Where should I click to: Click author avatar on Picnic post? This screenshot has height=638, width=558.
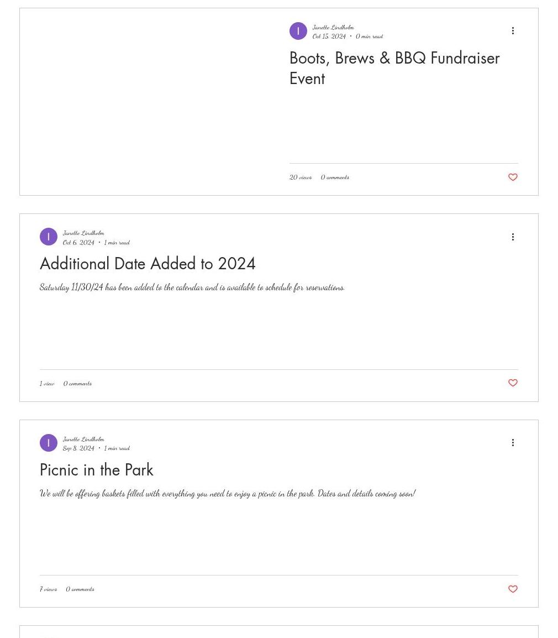49,443
